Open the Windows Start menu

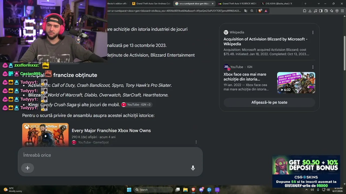(x=129, y=190)
